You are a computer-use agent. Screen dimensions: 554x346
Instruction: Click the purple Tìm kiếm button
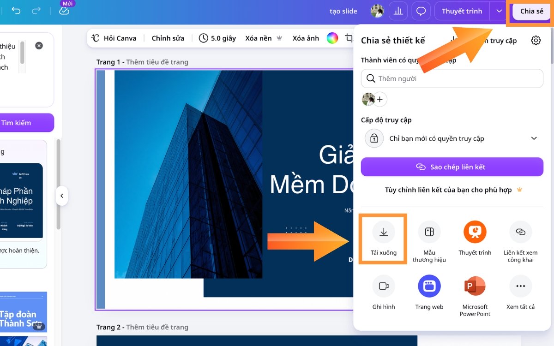[27, 123]
